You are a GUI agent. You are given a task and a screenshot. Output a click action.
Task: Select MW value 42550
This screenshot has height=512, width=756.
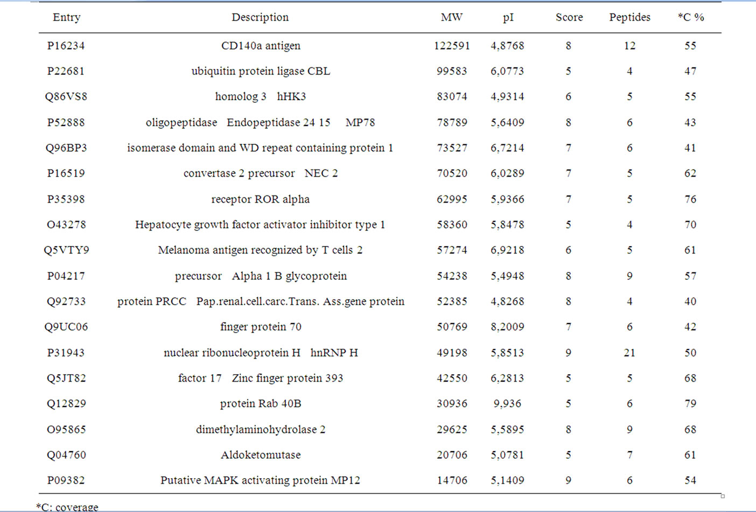point(452,378)
